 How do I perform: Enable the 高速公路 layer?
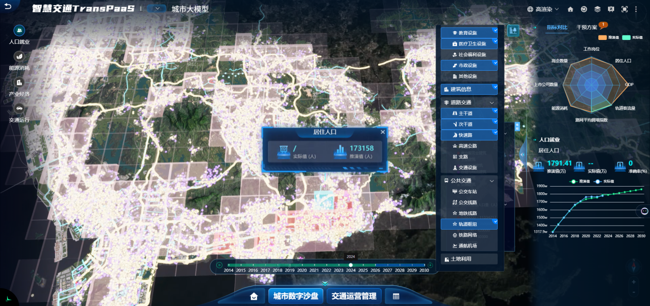(x=467, y=146)
